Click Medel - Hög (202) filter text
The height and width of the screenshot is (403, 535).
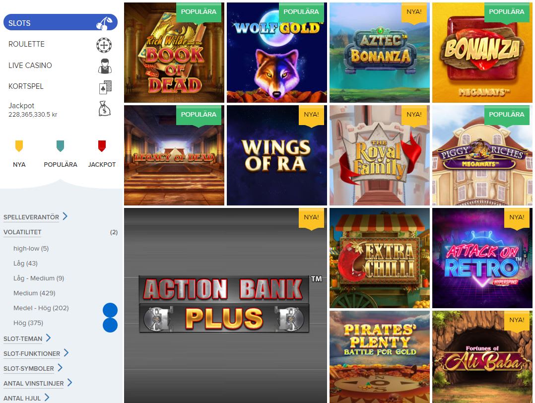(x=41, y=308)
